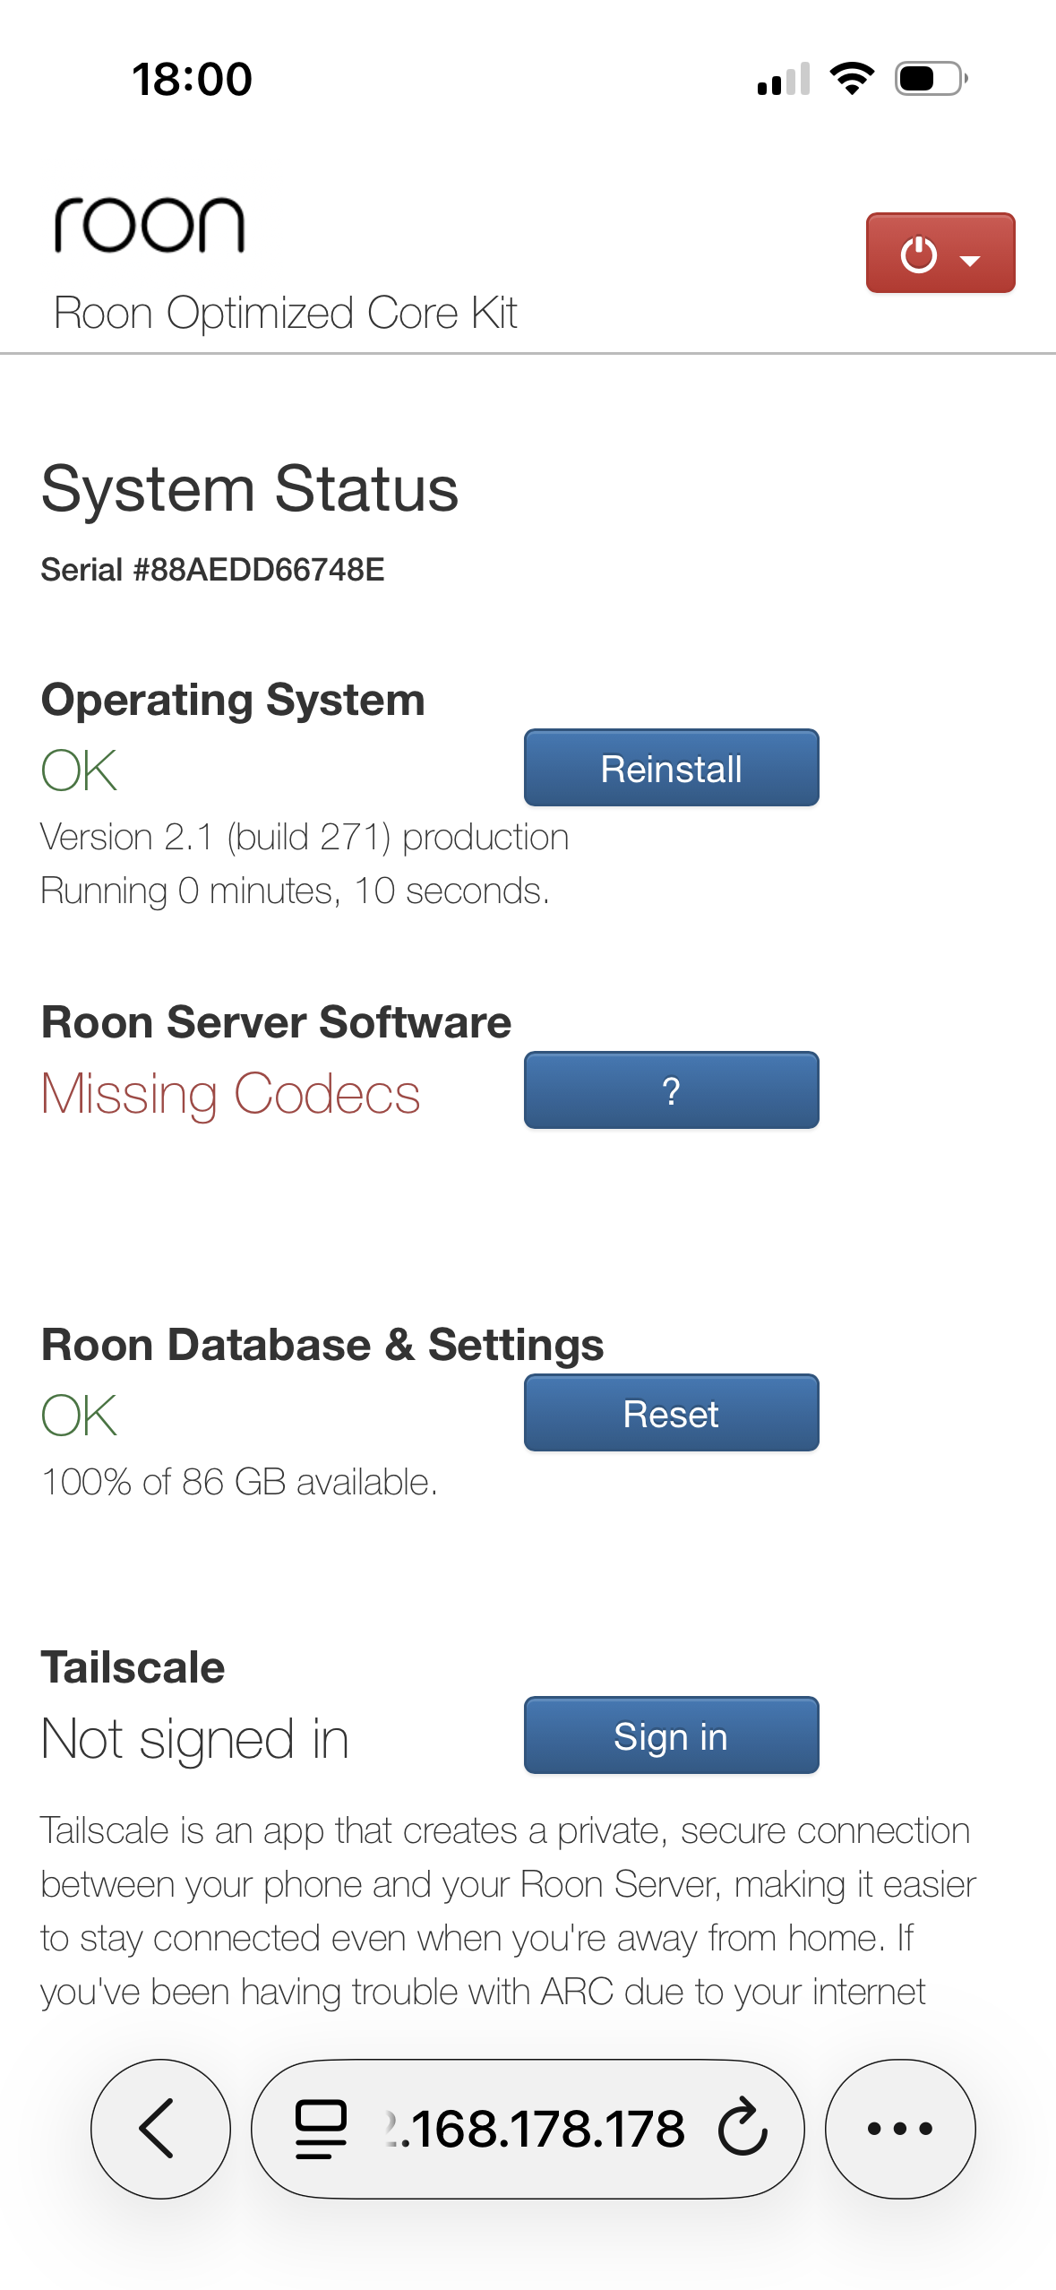Viewport: 1056px width, 2290px height.
Task: Tap the System Status heading
Action: (250, 489)
